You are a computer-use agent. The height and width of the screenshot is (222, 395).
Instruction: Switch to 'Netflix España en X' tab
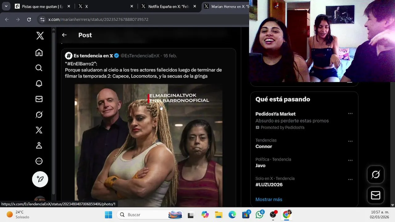[168, 6]
